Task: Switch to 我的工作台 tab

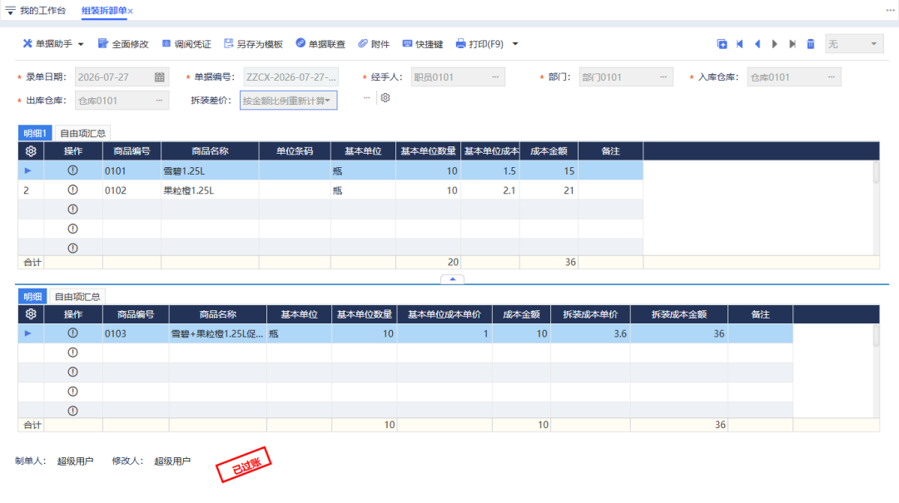Action: [42, 10]
